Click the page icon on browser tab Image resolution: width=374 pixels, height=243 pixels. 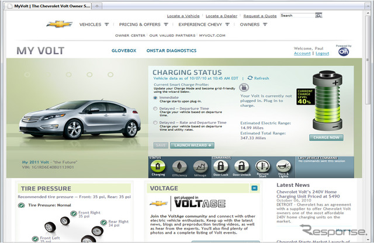point(10,6)
